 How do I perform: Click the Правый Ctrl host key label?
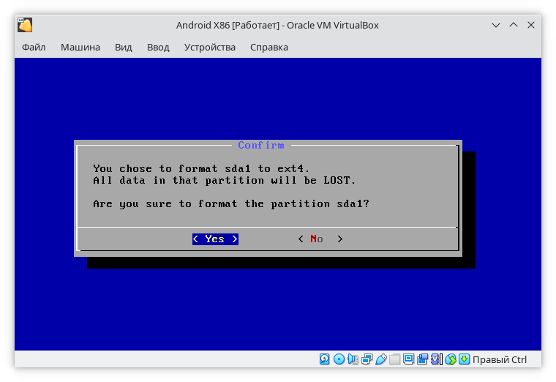[x=500, y=359]
